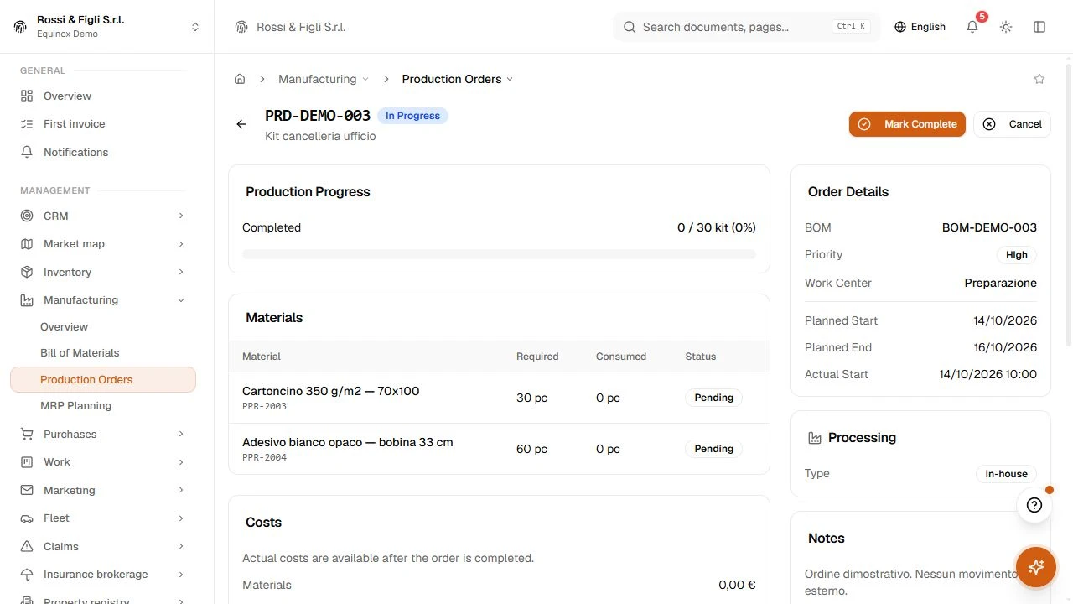Add this page to favorites with the star
1073x604 pixels.
[1039, 79]
